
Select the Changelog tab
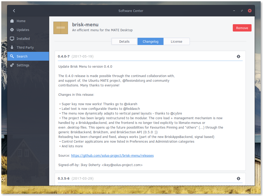[151, 42]
